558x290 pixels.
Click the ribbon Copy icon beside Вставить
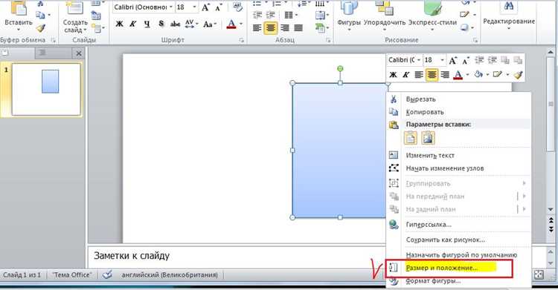pos(41,15)
